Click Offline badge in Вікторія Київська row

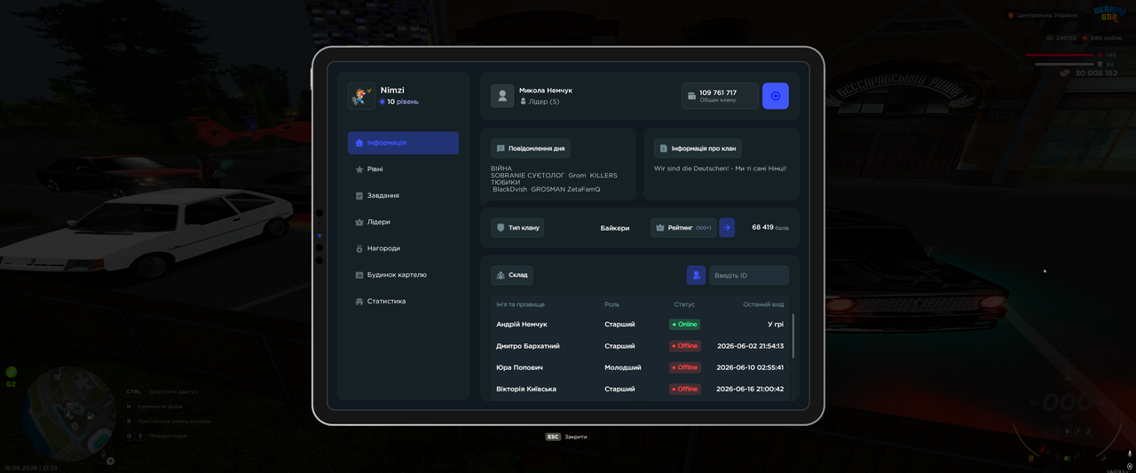tap(684, 389)
